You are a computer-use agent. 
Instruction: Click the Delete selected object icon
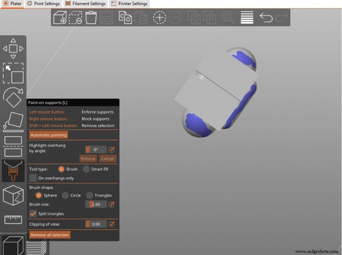[x=76, y=17]
